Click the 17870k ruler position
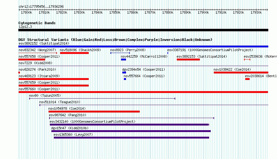Screen dimensions: 277x159 [150, 12]
